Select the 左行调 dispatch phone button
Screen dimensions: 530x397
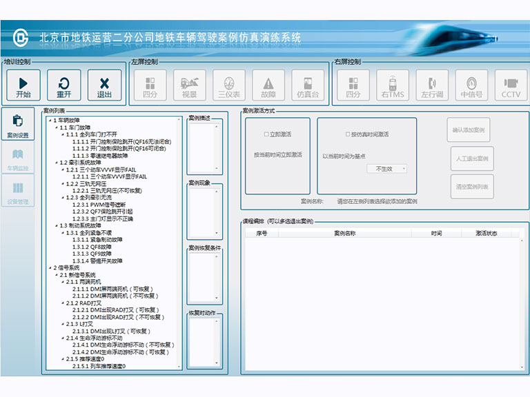[x=432, y=85]
